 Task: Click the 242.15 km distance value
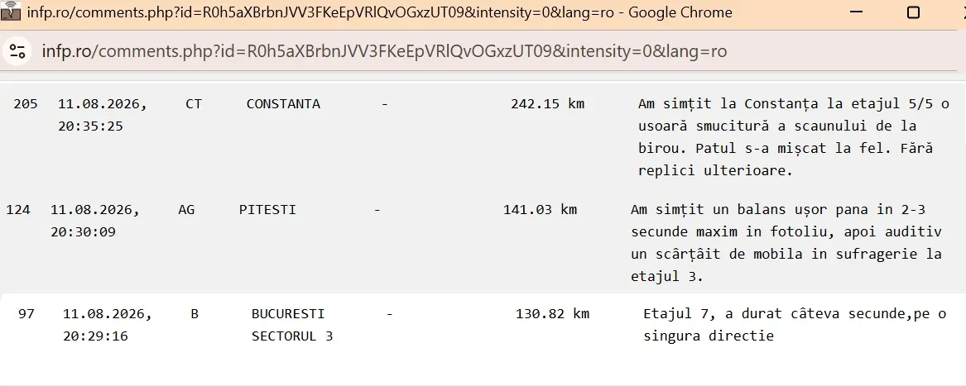548,103
